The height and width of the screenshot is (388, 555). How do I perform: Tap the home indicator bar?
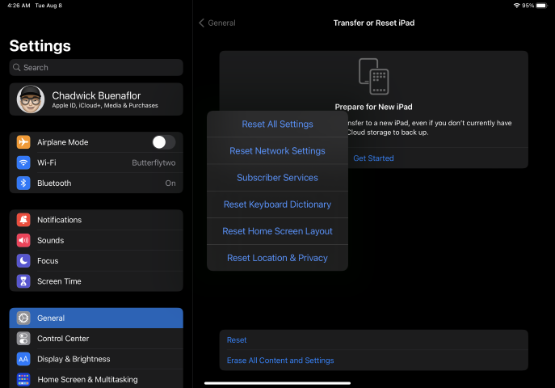pos(278,383)
